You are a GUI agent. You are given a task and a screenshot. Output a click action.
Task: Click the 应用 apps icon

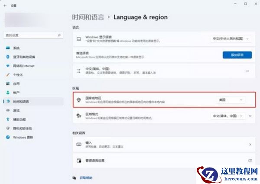pos(8,84)
